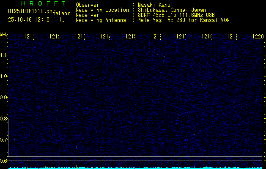Click the 1.1 kHz frequency tick
The width and height of the screenshot is (266, 169).
4,55
